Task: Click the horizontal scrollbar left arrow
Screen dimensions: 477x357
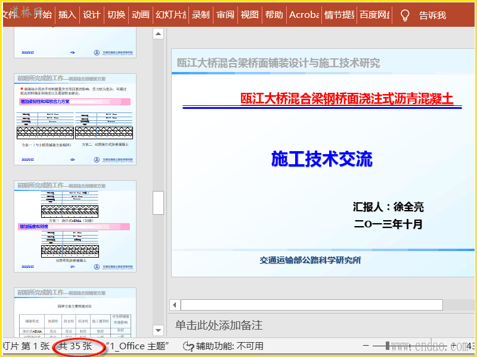Action: [x=175, y=305]
